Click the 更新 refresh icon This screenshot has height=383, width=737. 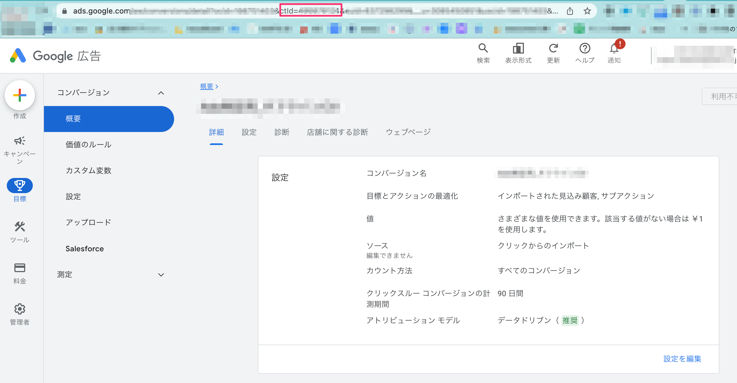[x=553, y=48]
